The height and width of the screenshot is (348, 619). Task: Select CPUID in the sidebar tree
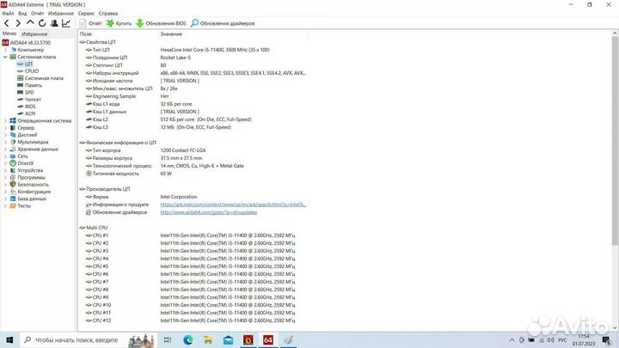click(x=32, y=70)
